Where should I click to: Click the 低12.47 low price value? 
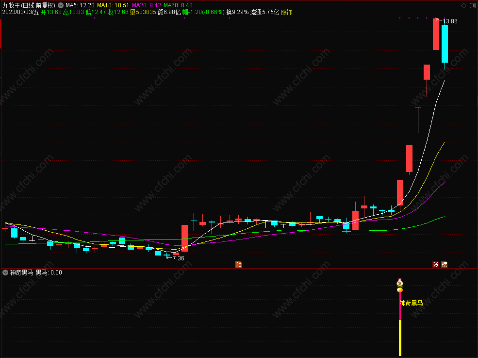click(96, 12)
